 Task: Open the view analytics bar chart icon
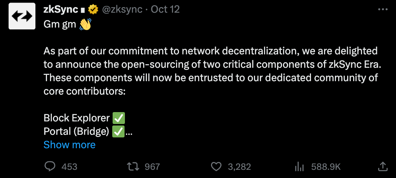pyautogui.click(x=299, y=167)
